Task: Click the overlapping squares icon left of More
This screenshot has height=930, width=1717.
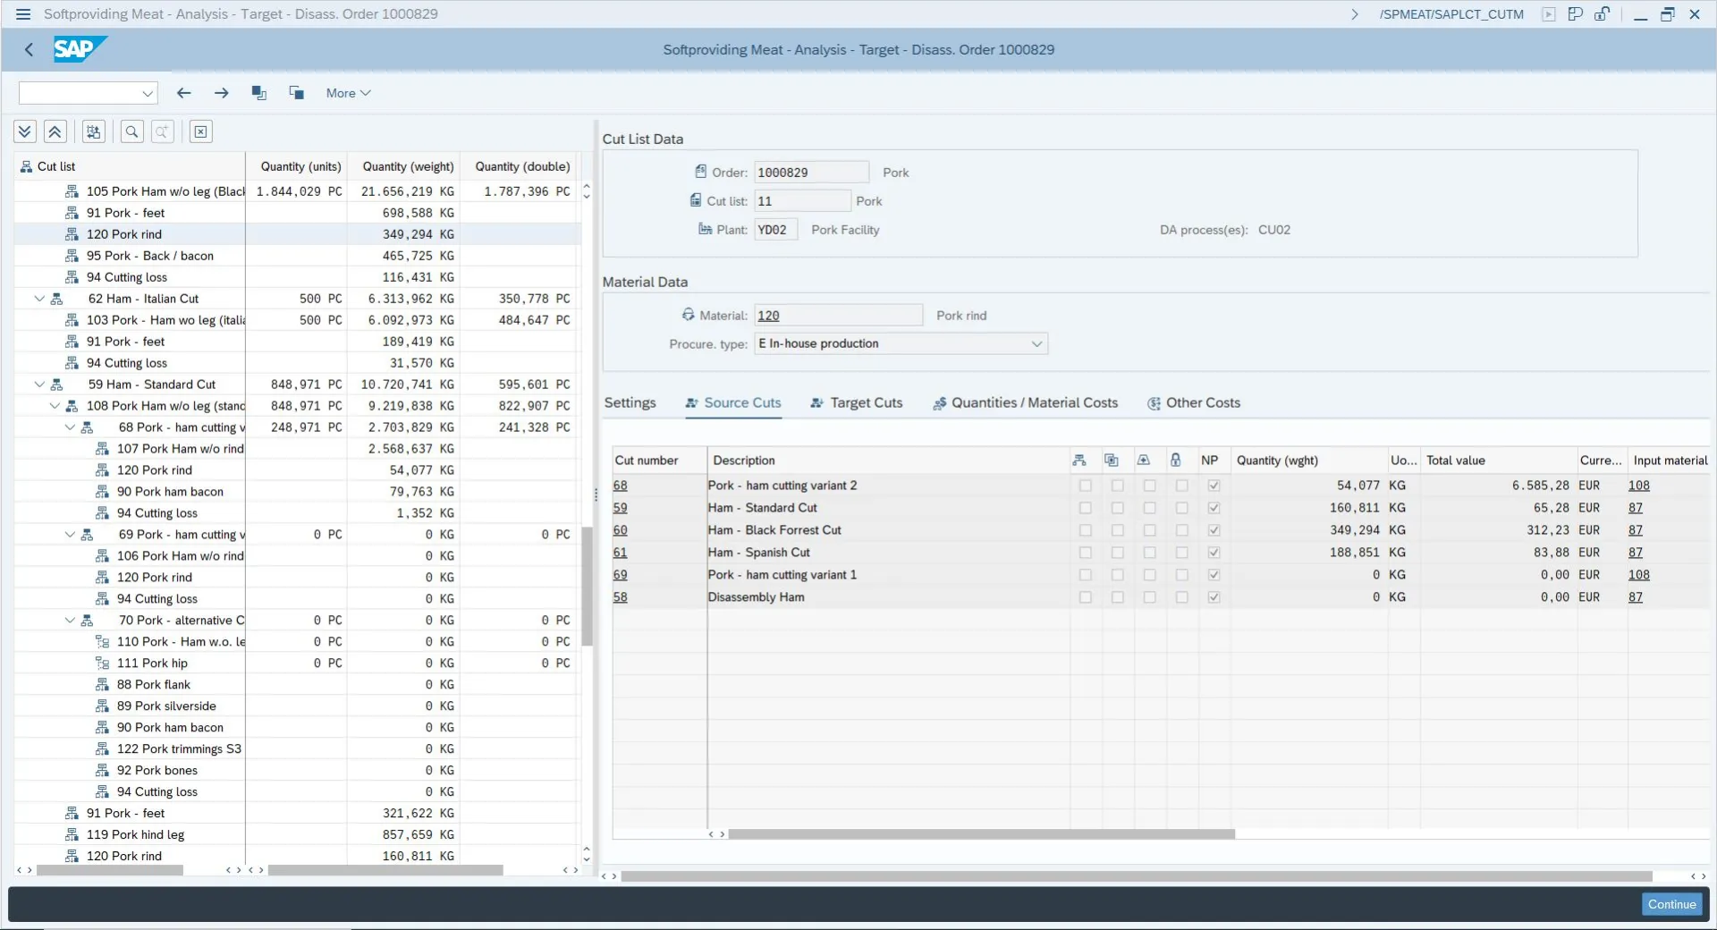Action: (297, 93)
